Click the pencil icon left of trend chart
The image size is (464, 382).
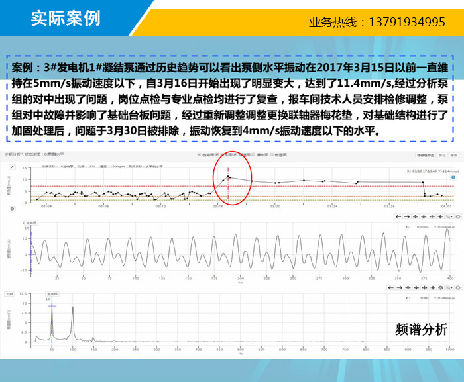point(11,167)
